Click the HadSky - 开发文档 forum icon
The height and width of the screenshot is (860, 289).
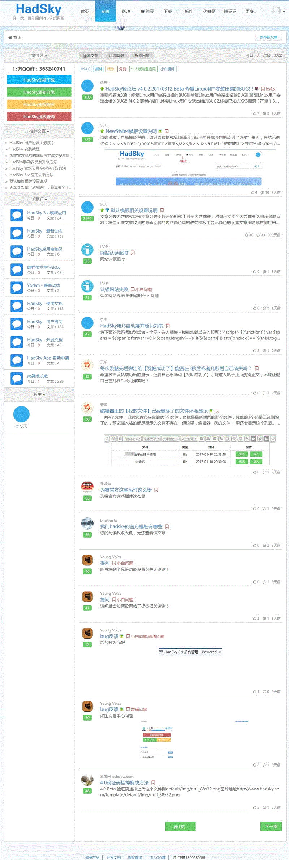pos(17,342)
